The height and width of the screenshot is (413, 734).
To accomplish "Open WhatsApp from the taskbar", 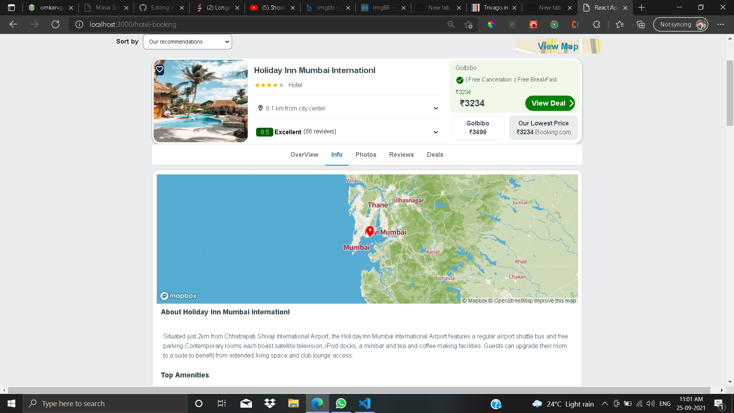I will tap(341, 403).
